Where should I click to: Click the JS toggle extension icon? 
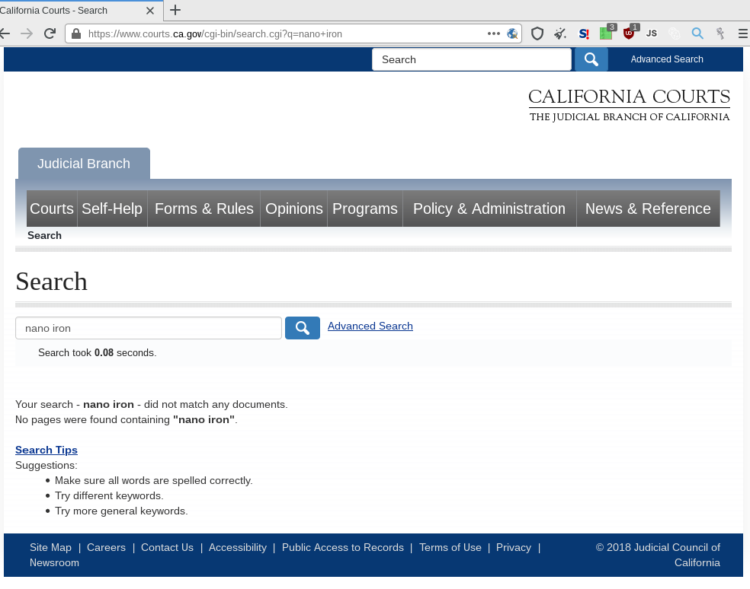[x=652, y=34]
